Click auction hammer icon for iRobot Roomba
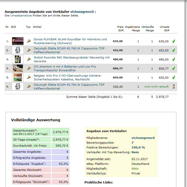Screen dimensions: 187x187 pos(29,59)
